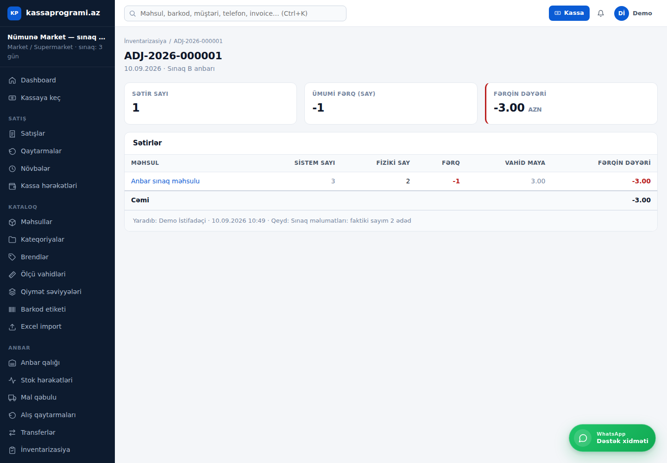The width and height of the screenshot is (667, 463).
Task: Go to Anbar qalığı page
Action: 57,363
